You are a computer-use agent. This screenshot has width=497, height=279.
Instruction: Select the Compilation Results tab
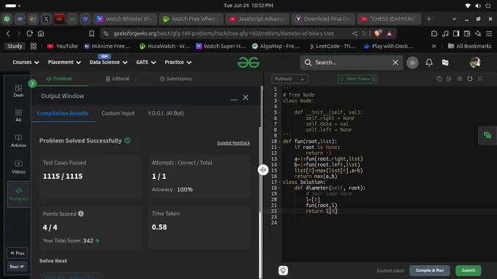[62, 113]
